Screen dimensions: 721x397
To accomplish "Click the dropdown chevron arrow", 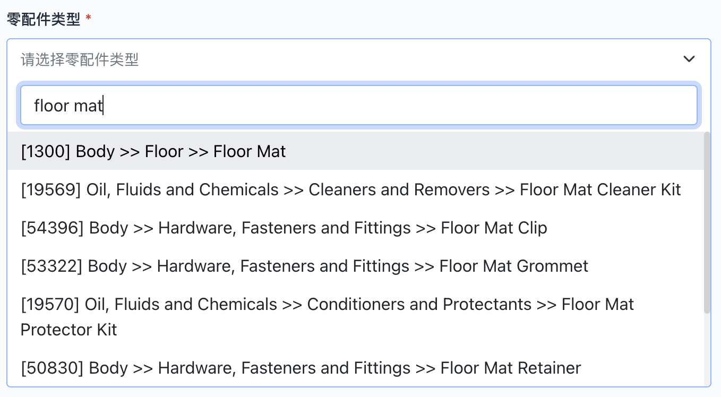I will point(689,59).
